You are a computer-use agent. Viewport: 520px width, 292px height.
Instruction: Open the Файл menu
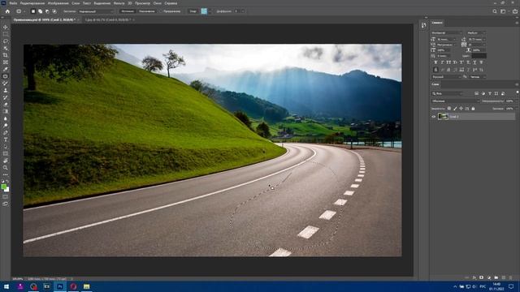13,3
